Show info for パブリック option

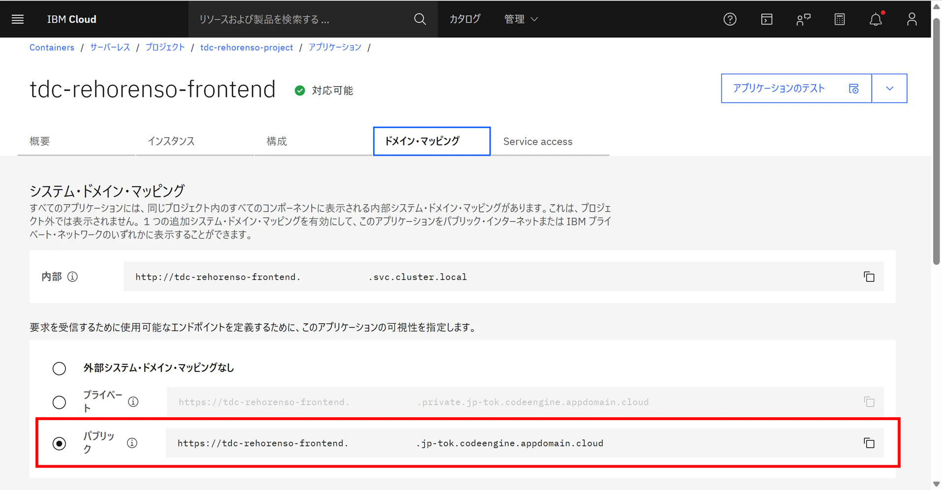pyautogui.click(x=132, y=443)
